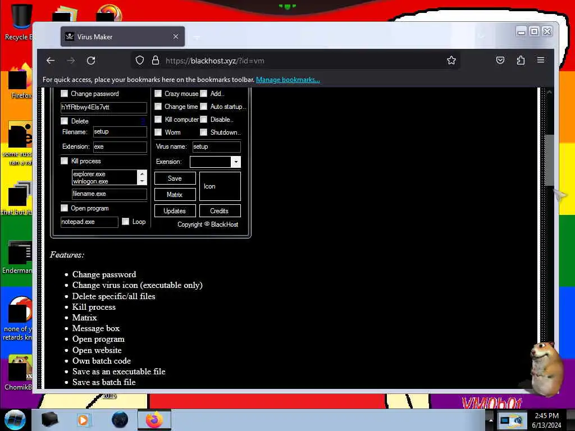Open the dark globe taskbar icon
The width and height of the screenshot is (575, 431).
[120, 420]
